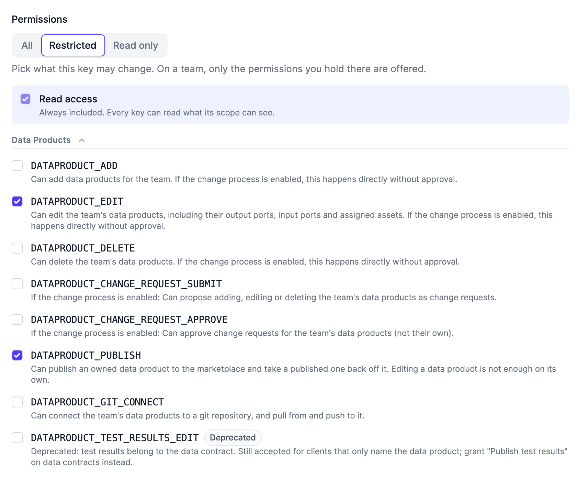The height and width of the screenshot is (481, 577).
Task: Enable the DATAPRODUCT_GIT_CONNECT checkbox
Action: [17, 402]
